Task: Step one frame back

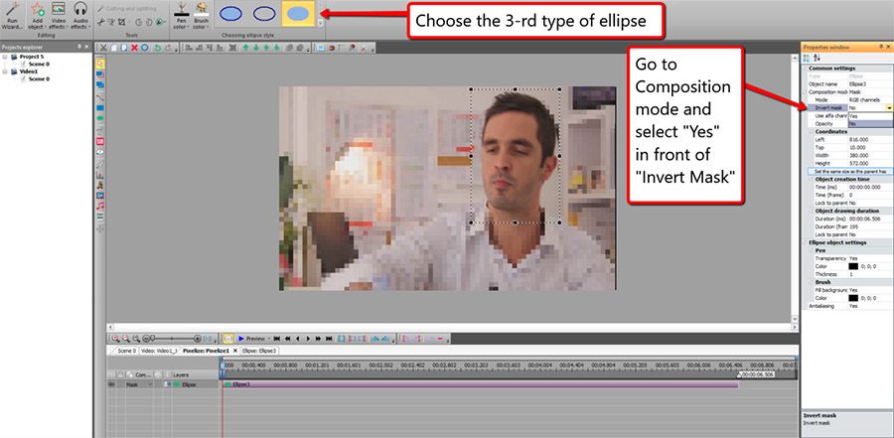Action: click(298, 339)
